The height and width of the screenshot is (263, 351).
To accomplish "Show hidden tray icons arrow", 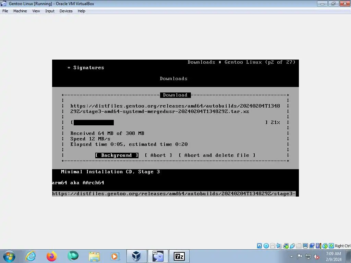I will pos(291,256).
